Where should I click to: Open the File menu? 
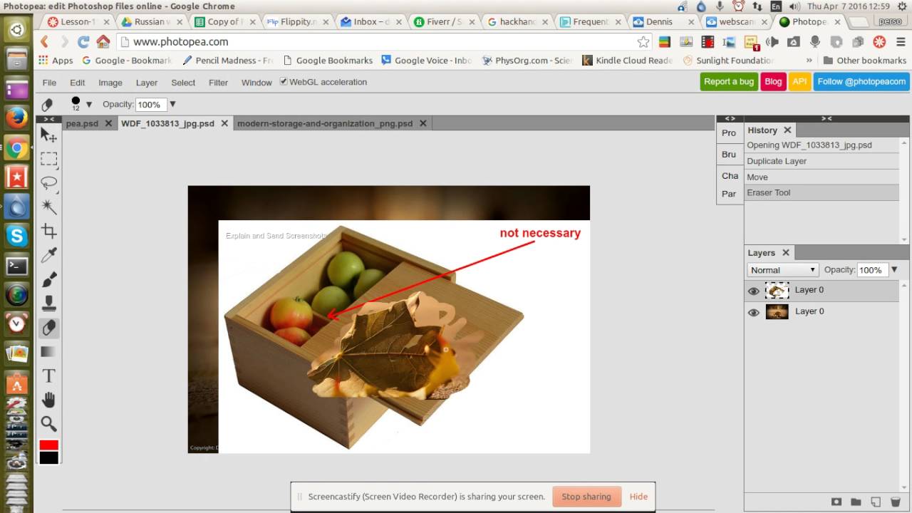[49, 83]
